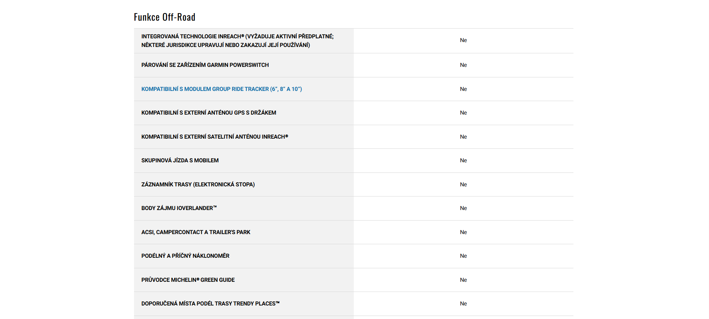This screenshot has height=319, width=709.
Task: Click the Skupinová jízda s mobilem label
Action: [x=180, y=160]
